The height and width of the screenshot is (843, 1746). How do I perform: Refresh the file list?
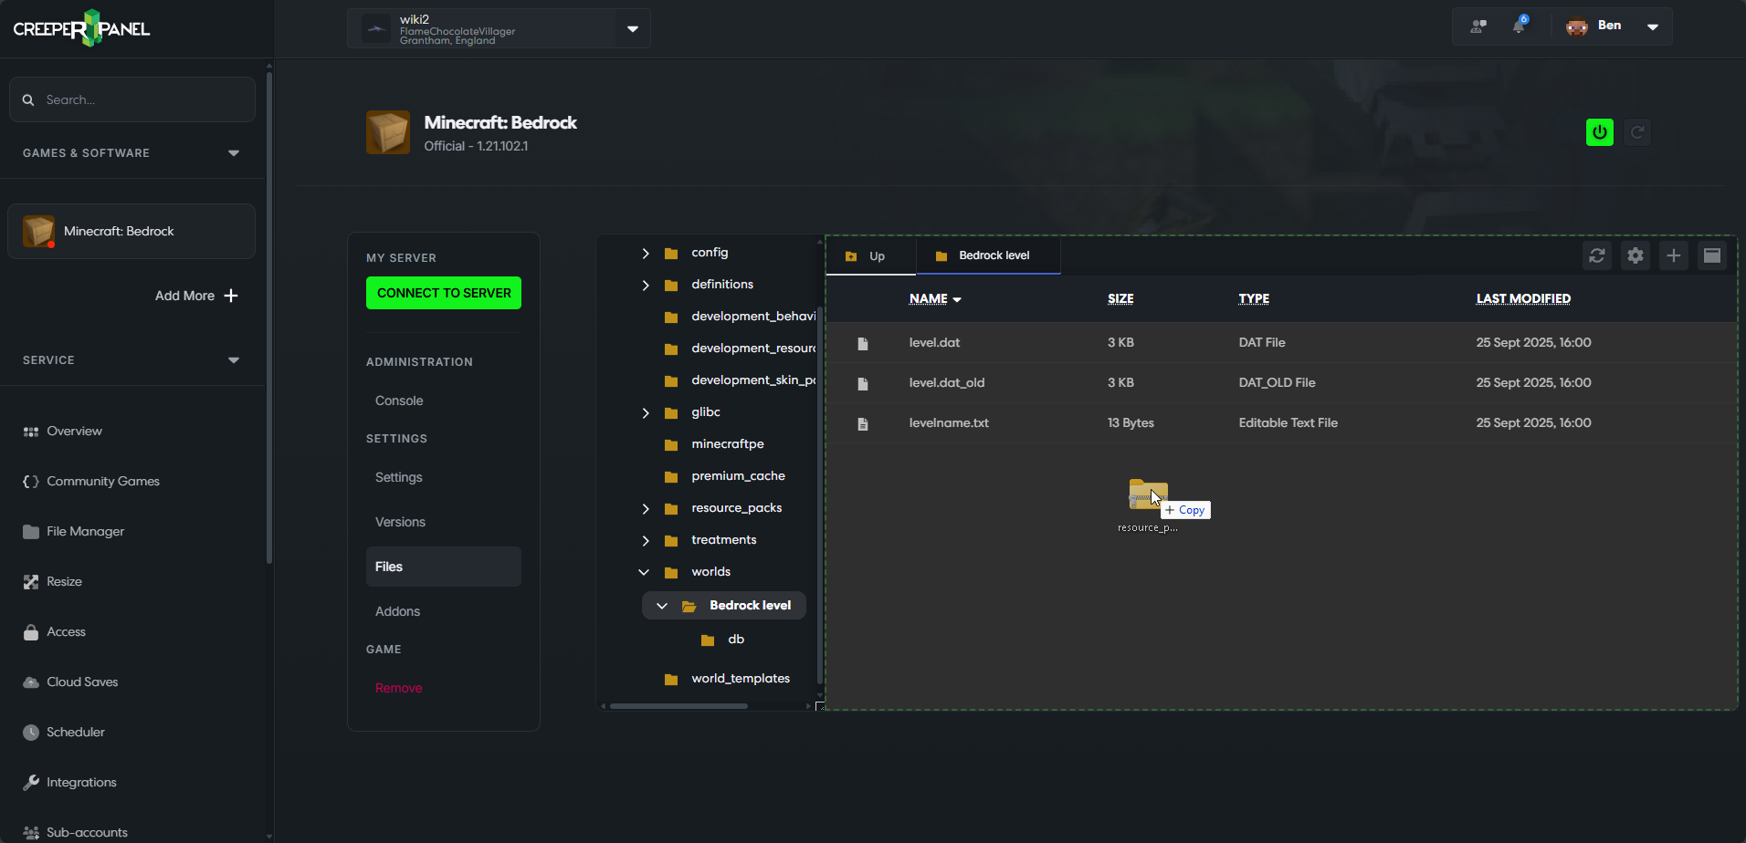pos(1596,255)
